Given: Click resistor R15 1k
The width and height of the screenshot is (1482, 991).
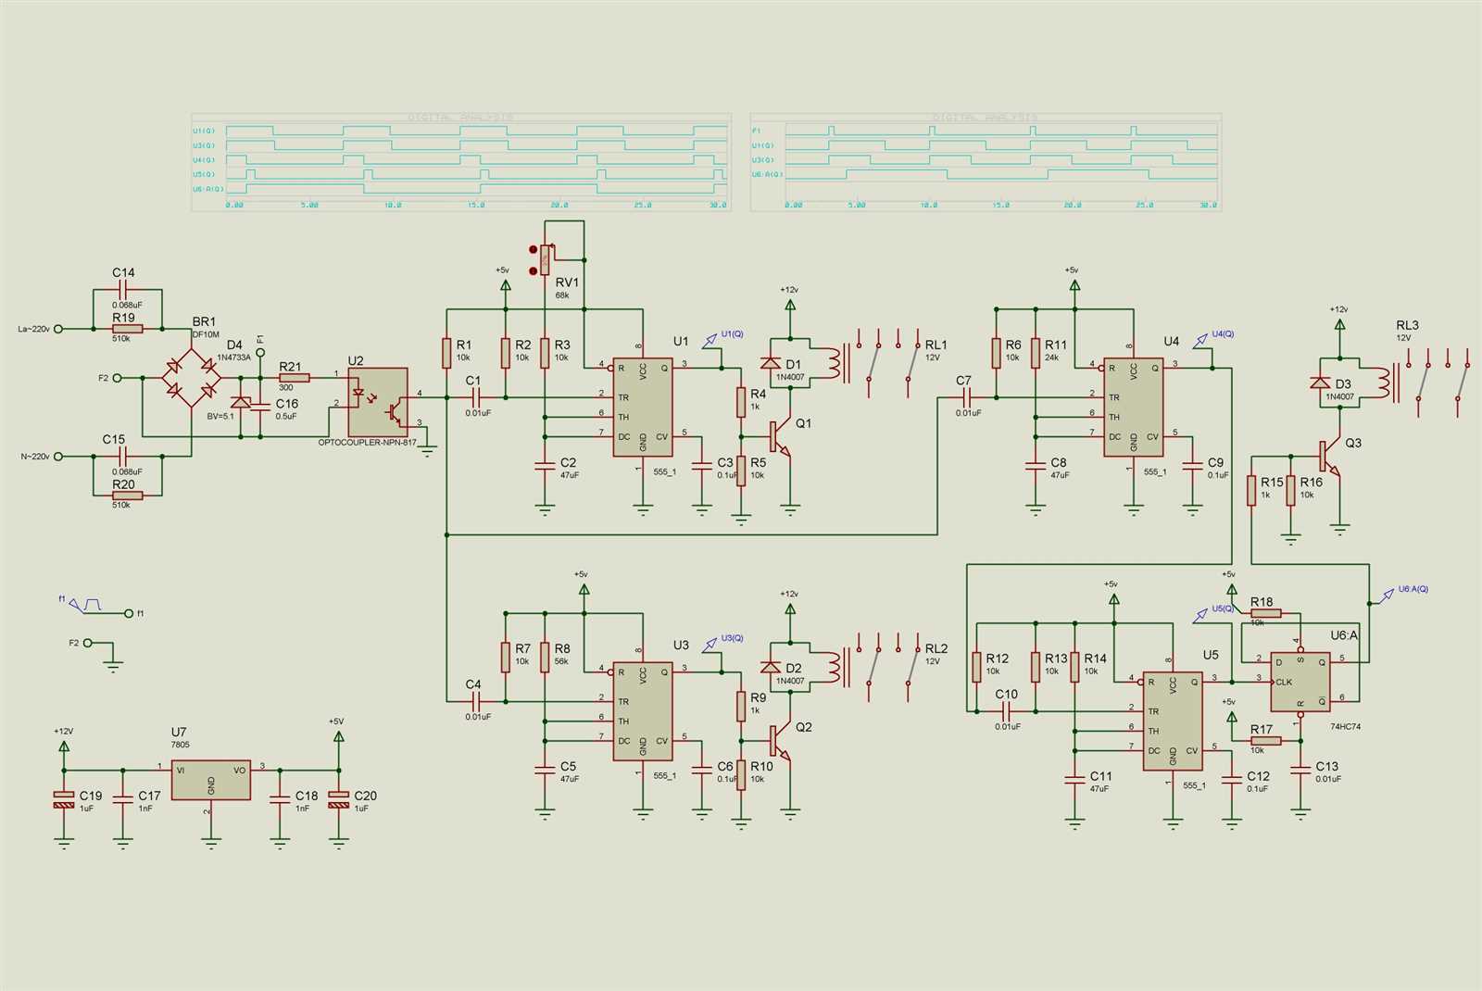Looking at the screenshot, I should 1251,490.
